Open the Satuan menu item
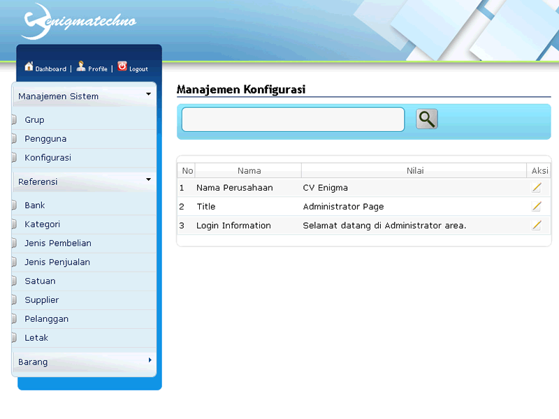559x419 pixels. [85, 281]
